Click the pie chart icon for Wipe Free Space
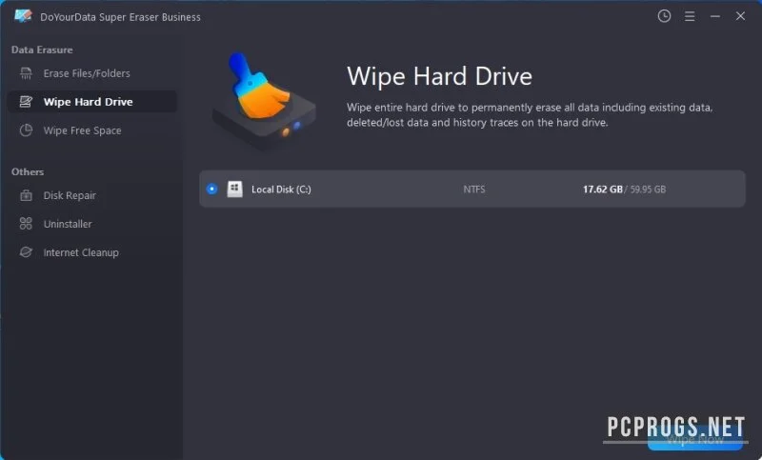This screenshot has height=460, width=762. pyautogui.click(x=26, y=130)
